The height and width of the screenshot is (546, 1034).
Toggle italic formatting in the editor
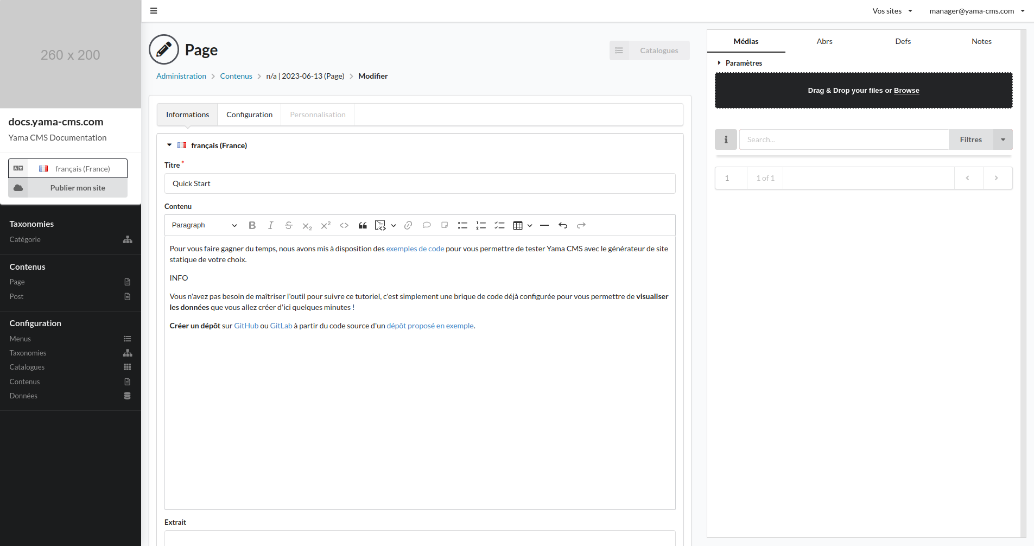(x=270, y=225)
